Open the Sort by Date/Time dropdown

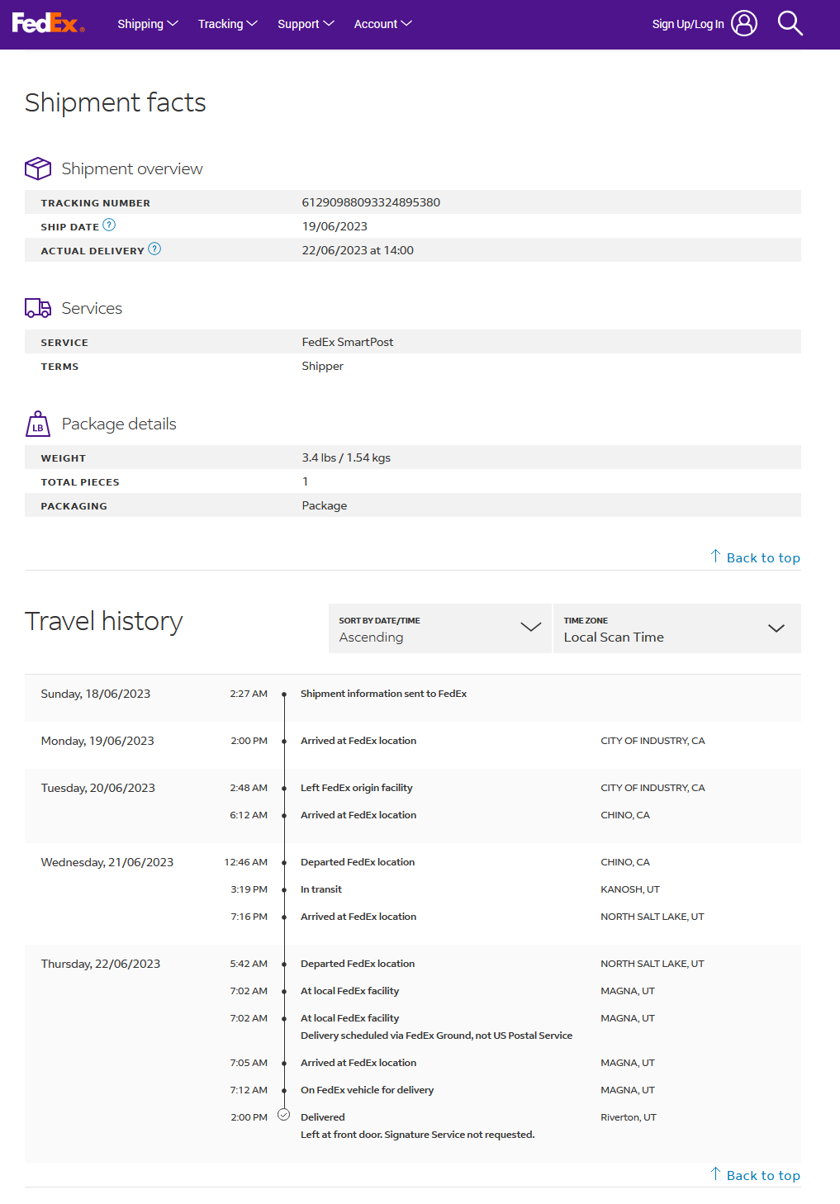439,628
